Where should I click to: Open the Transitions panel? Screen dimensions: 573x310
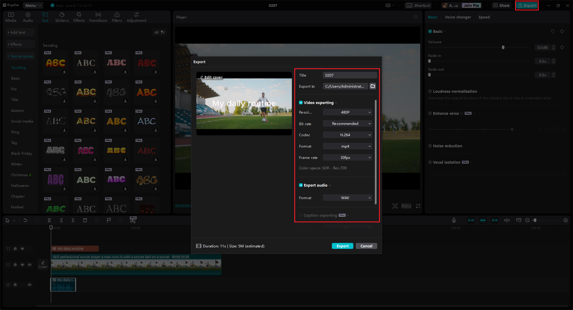(x=98, y=17)
